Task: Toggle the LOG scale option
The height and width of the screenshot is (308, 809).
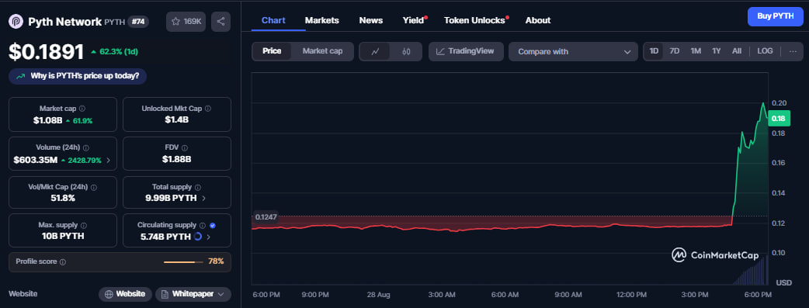Action: [765, 51]
